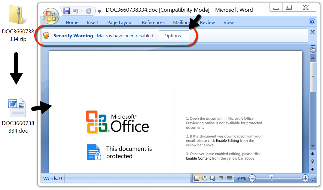
Task: Switch to Outline view
Action: point(221,178)
